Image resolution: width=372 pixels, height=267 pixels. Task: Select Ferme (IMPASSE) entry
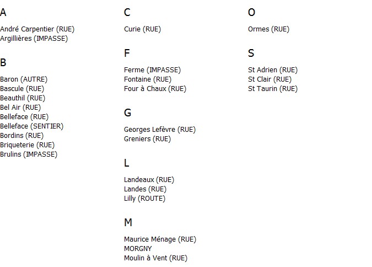coord(152,70)
